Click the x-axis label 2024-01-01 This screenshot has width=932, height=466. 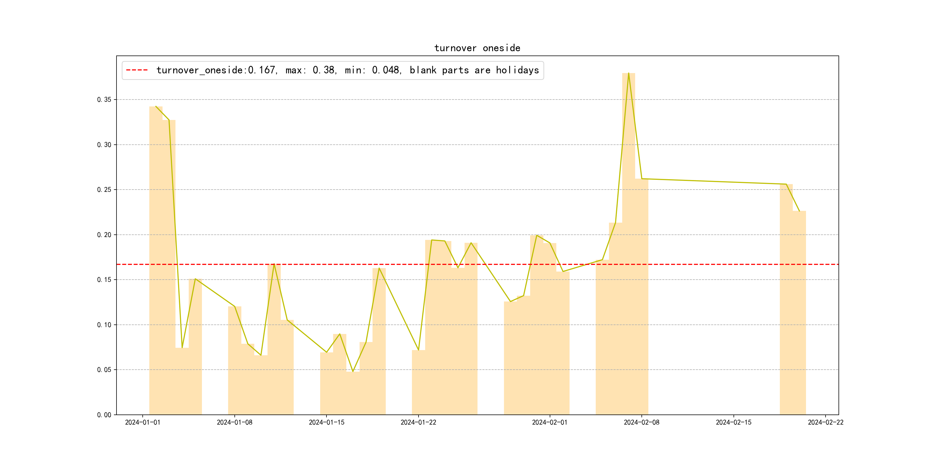tap(143, 423)
